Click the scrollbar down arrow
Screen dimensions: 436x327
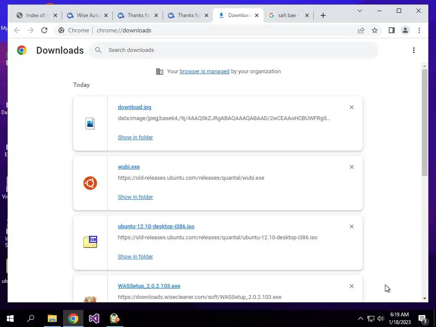coord(425,298)
